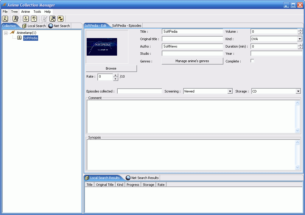Click inside the Synopsis text area
The width and height of the screenshot is (305, 215).
click(x=191, y=155)
